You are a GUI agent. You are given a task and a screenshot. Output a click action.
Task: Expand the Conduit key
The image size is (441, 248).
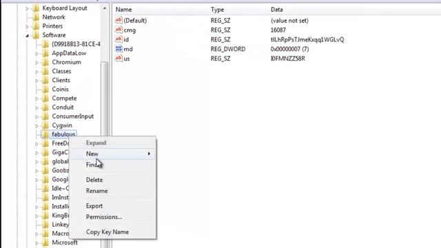tap(37, 107)
